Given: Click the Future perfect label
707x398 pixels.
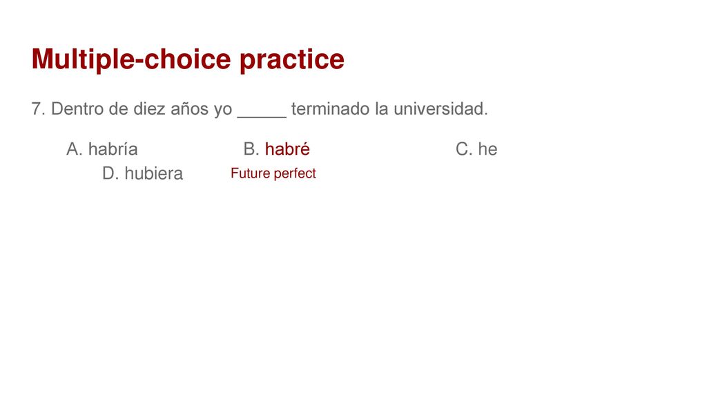Looking at the screenshot, I should 273,173.
